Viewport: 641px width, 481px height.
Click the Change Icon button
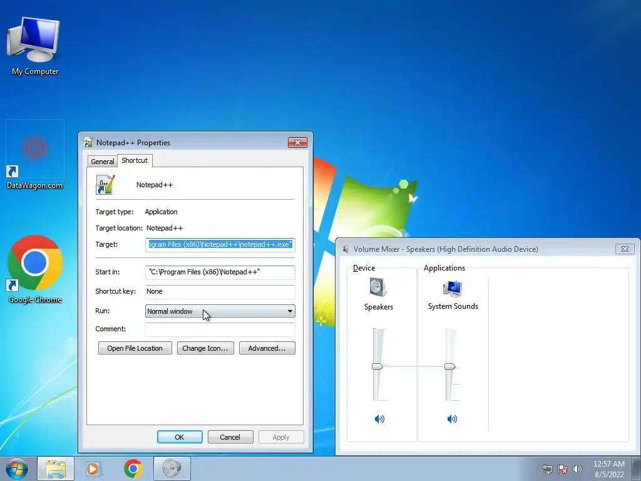click(205, 348)
